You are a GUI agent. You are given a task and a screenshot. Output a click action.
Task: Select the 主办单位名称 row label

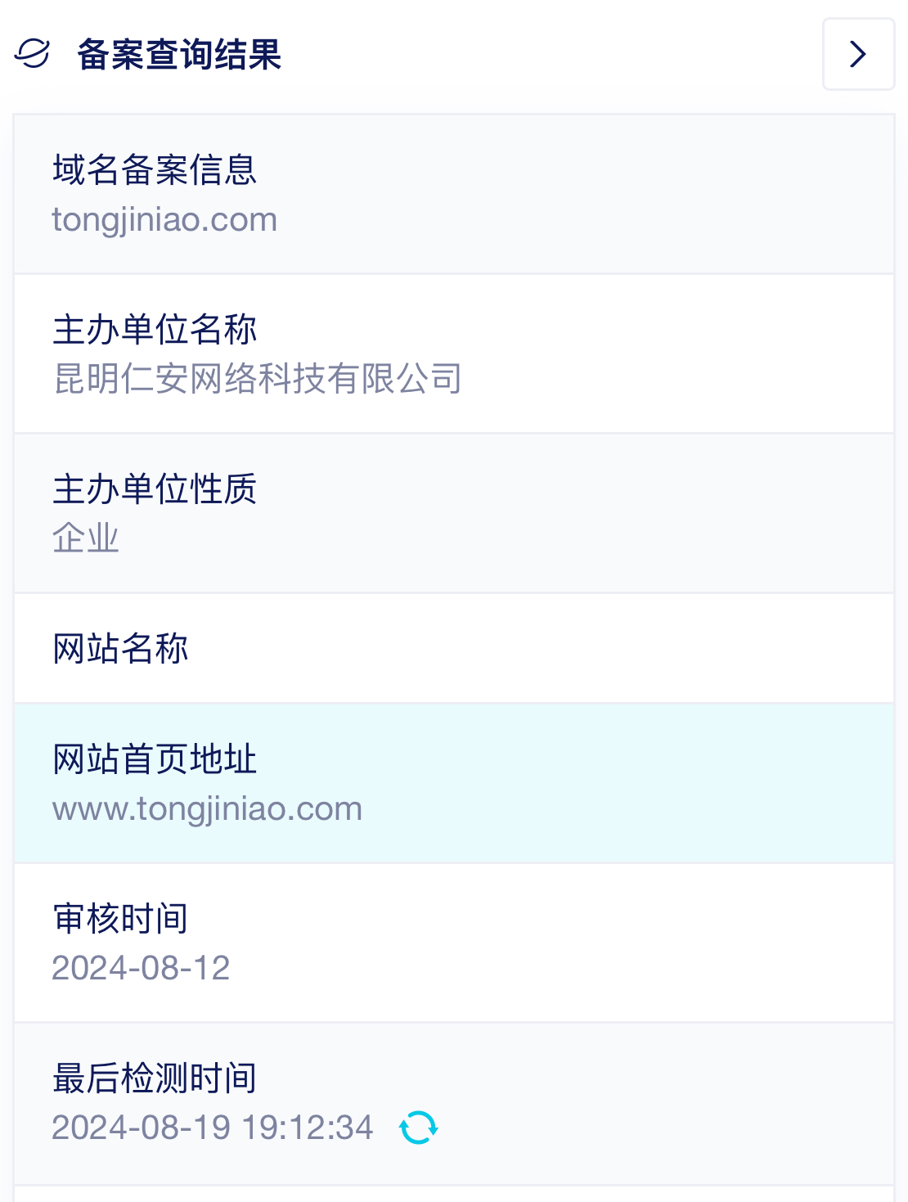[x=155, y=330]
